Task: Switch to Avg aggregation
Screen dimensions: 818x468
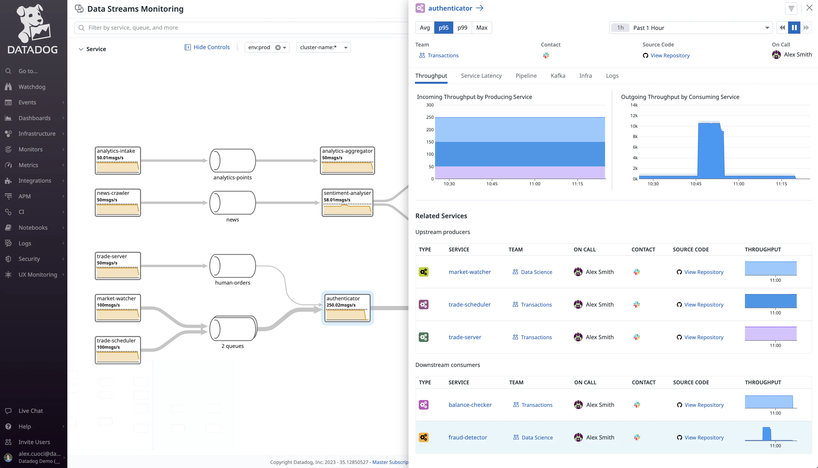Action: pyautogui.click(x=424, y=27)
